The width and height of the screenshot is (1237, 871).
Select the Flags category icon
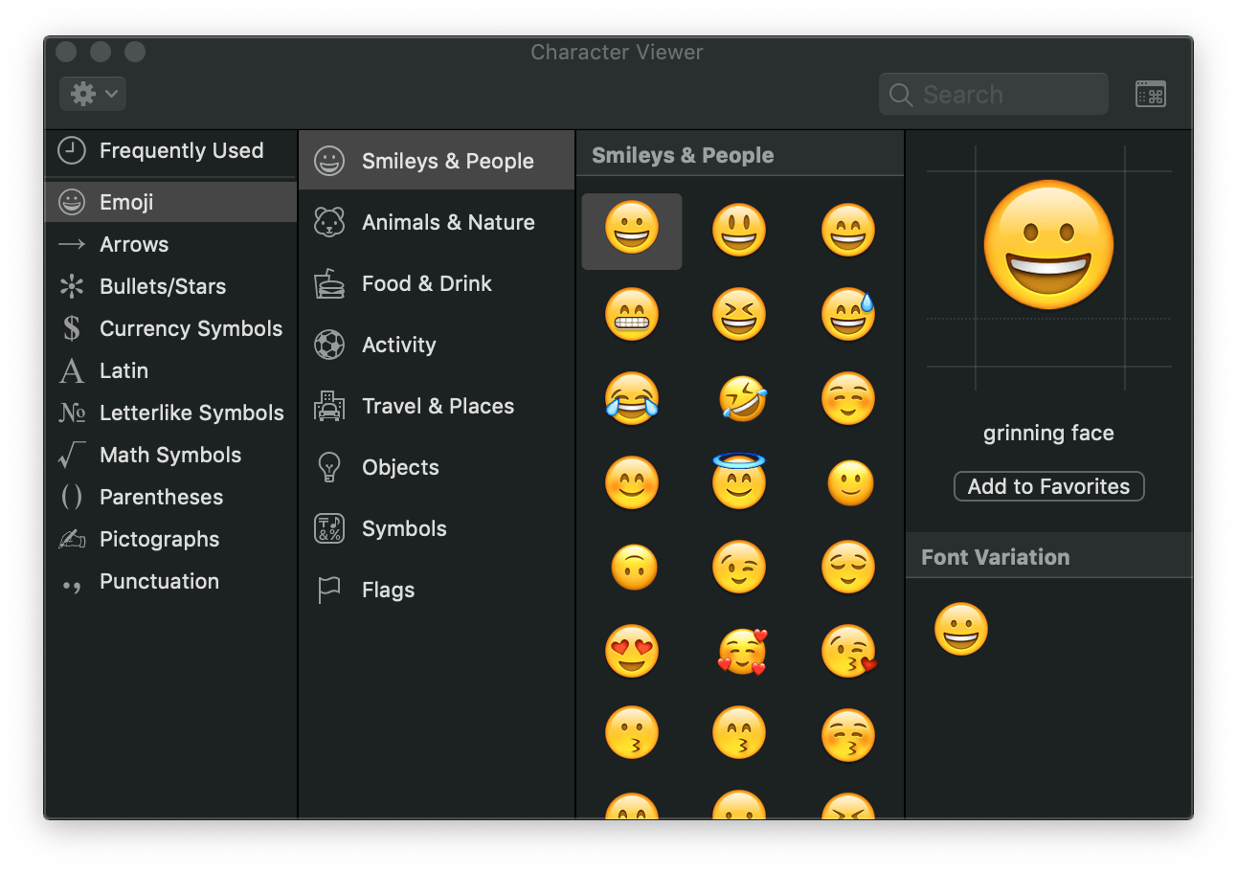(x=329, y=590)
